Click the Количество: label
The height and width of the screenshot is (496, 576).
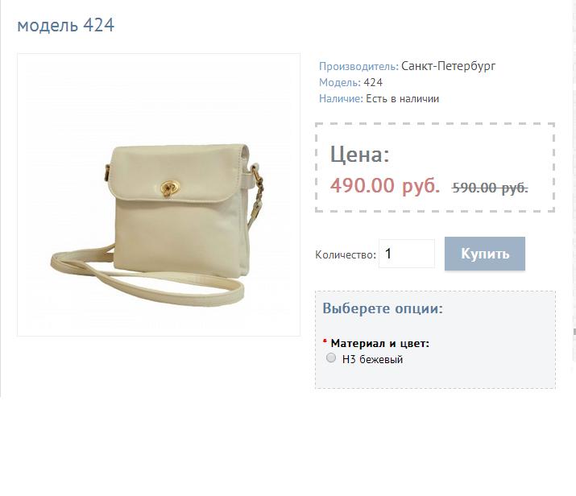[x=346, y=254]
